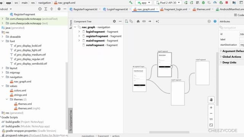The height and width of the screenshot is (137, 244).
Task: Expand registerFragment in Component Tree
Action: pyautogui.click(x=79, y=36)
